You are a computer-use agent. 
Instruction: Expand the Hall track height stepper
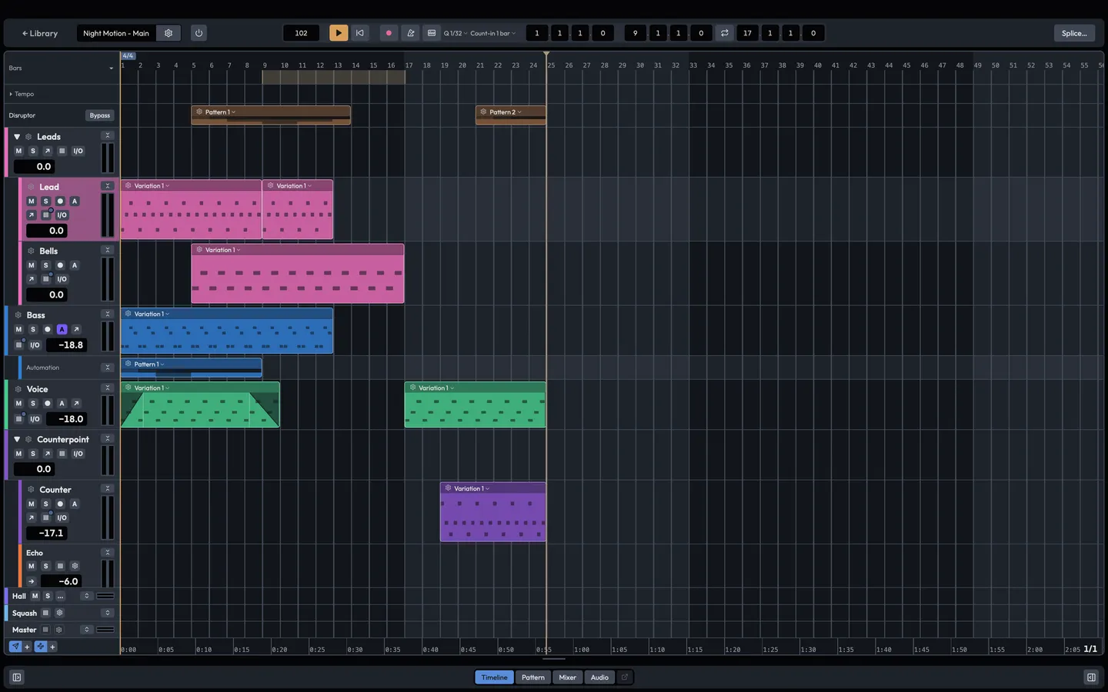click(x=87, y=596)
